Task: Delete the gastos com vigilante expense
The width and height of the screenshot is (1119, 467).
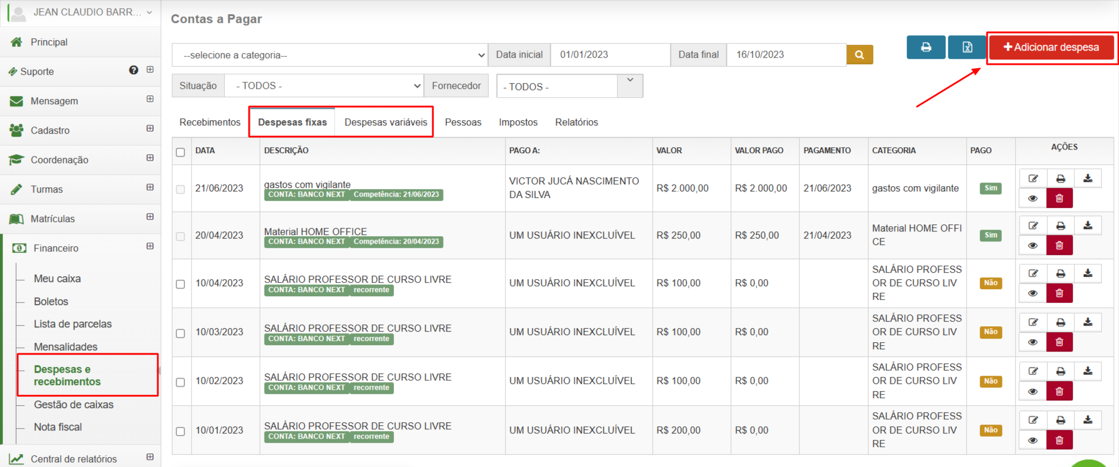Action: coord(1060,198)
